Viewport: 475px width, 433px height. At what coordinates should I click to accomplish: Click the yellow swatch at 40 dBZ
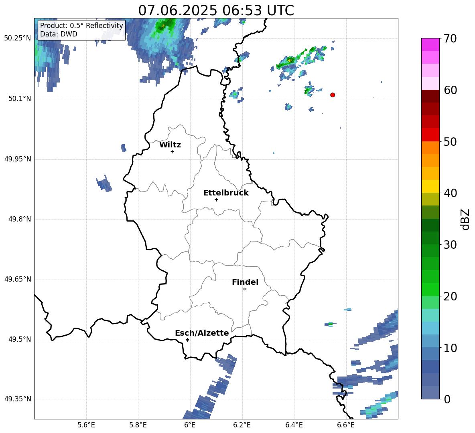[x=430, y=186]
